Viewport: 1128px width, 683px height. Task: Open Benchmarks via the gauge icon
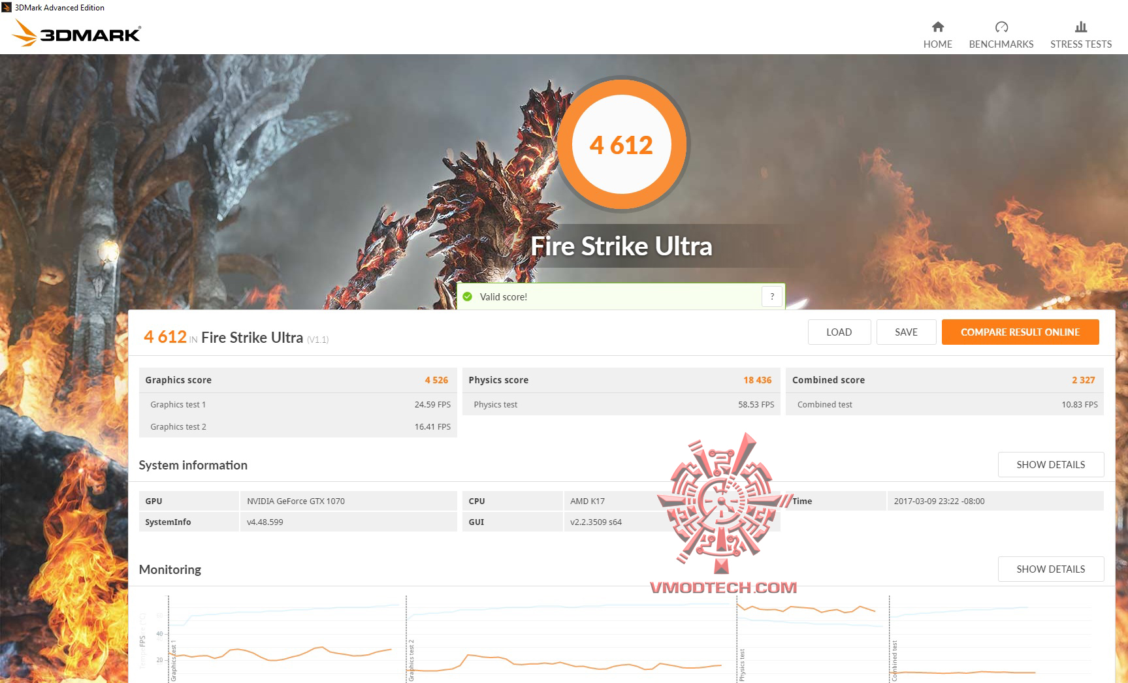pos(1001,27)
